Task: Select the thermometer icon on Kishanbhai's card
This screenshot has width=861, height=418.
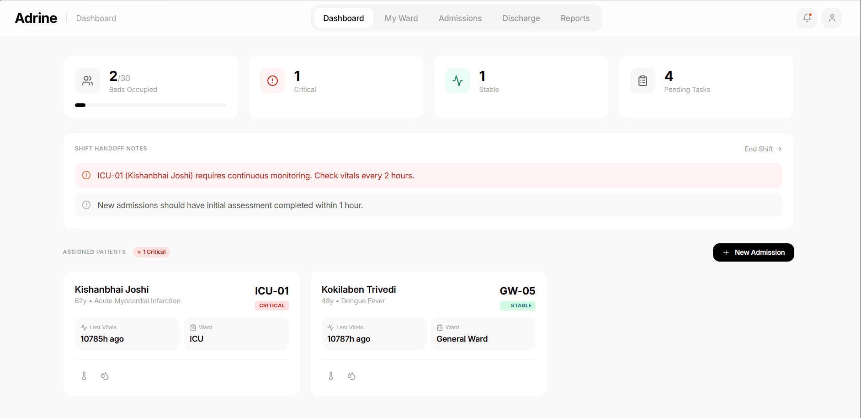Action: click(x=84, y=376)
